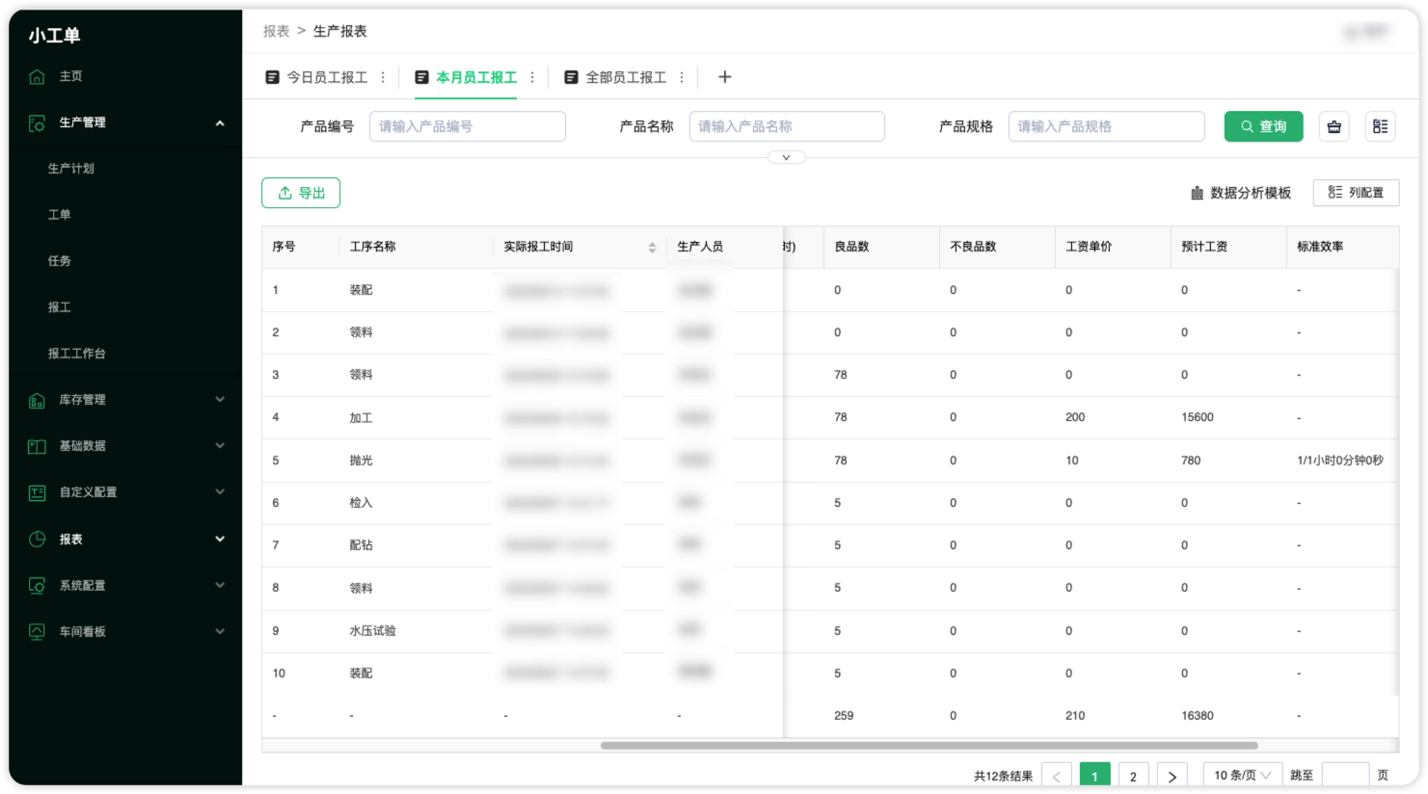Expand the 基础数据 sidebar menu
This screenshot has width=1428, height=794.
[x=220, y=446]
